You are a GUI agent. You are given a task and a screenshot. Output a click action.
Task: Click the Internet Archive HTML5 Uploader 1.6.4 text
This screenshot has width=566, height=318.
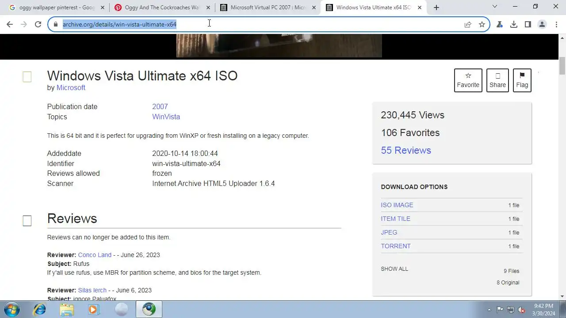click(x=214, y=183)
